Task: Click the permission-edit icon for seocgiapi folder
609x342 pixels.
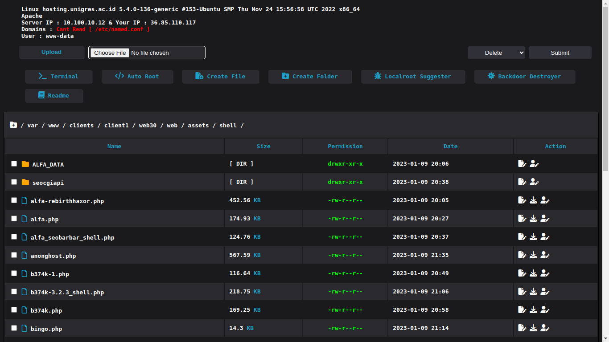Action: pyautogui.click(x=534, y=182)
